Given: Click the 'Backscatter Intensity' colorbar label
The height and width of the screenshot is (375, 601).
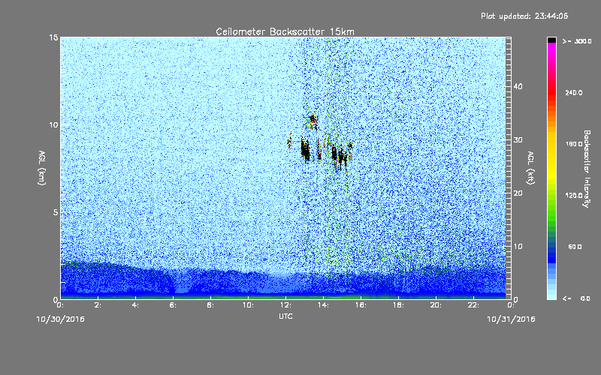Looking at the screenshot, I should pos(587,169).
